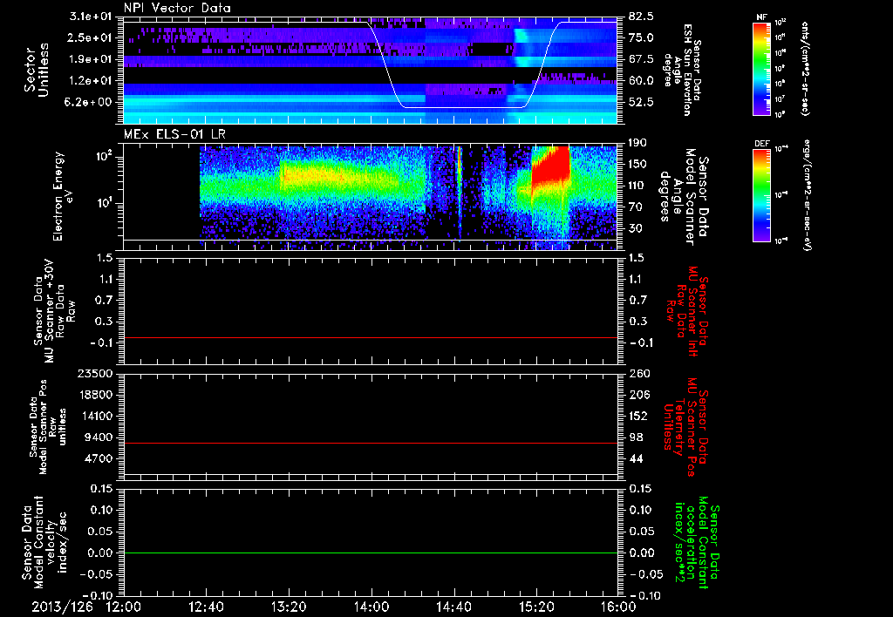
Task: Click the '260' telemetry position tick
Action: pos(637,373)
